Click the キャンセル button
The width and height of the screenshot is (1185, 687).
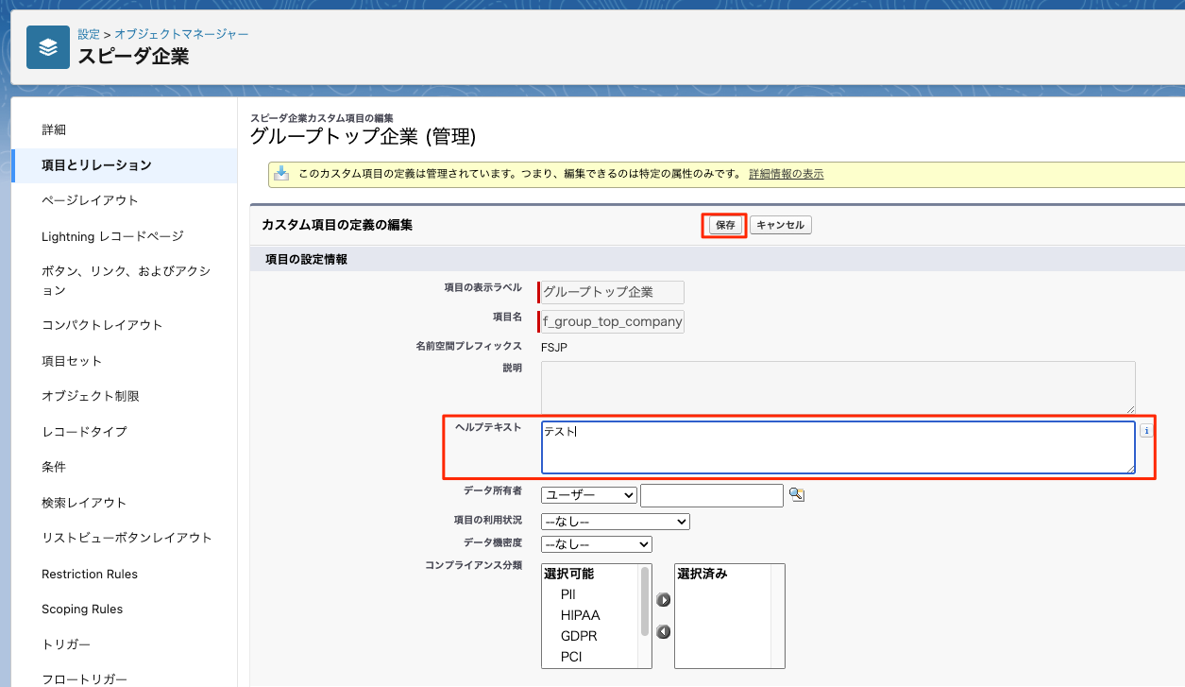pos(781,225)
